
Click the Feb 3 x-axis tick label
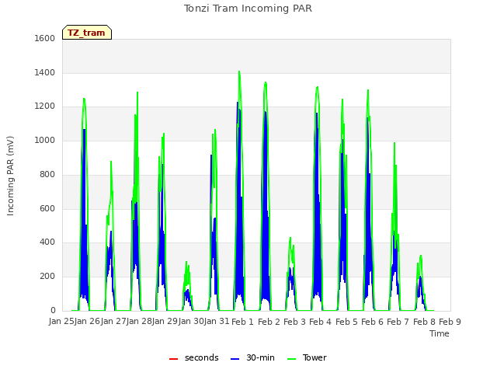click(294, 322)
